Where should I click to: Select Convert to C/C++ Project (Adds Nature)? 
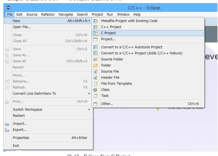[x=148, y=53]
